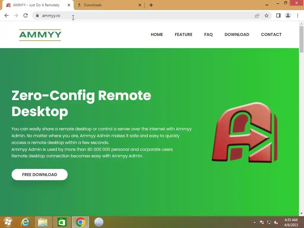Go back using the browser back arrow

pyautogui.click(x=7, y=15)
